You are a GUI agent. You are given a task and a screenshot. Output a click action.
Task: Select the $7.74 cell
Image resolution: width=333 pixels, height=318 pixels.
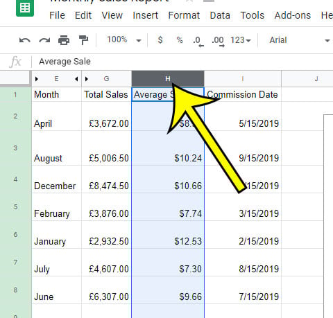(168, 207)
